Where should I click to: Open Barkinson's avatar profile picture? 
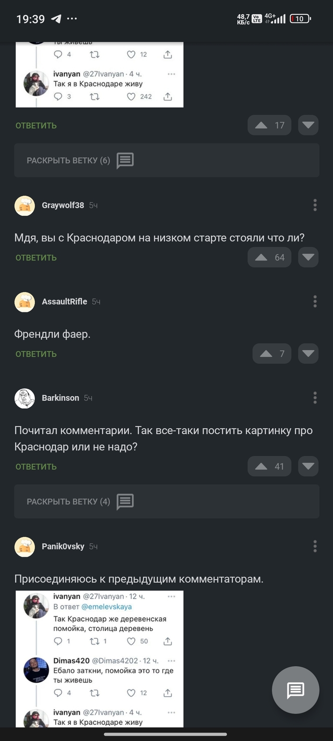tap(25, 398)
